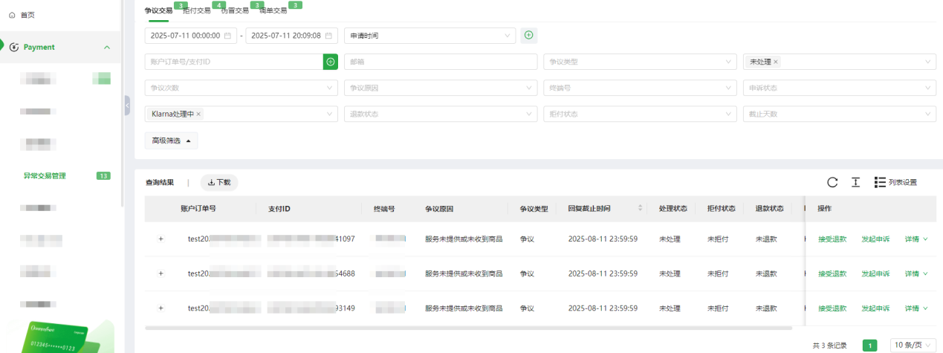
Task: Open the 争议原因 filter dropdown
Action: tap(441, 88)
